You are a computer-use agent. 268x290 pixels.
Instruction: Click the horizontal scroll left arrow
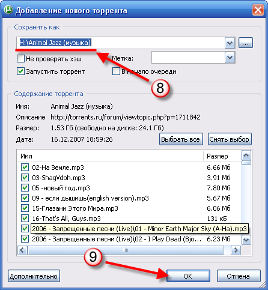click(x=22, y=250)
